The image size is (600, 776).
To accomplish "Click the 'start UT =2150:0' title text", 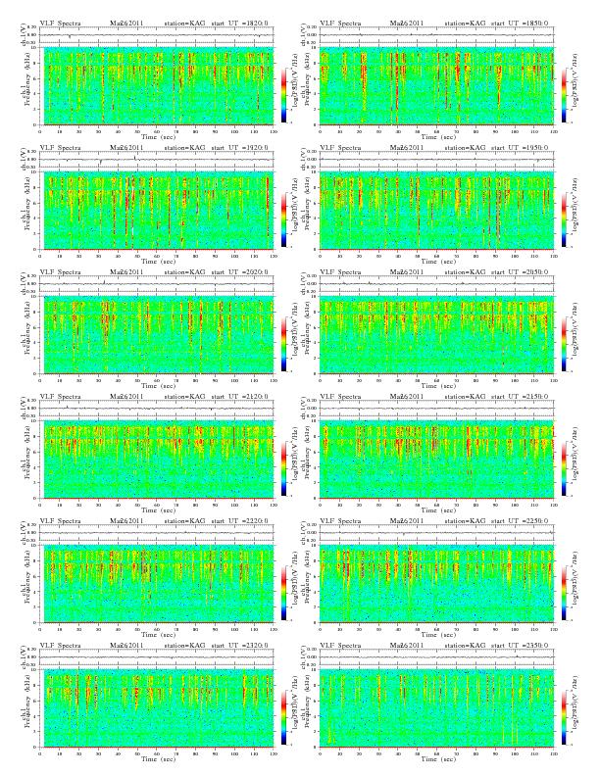I will [520, 397].
